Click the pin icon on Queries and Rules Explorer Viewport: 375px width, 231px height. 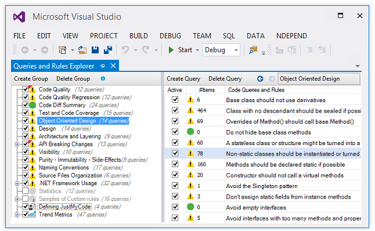tap(103, 66)
